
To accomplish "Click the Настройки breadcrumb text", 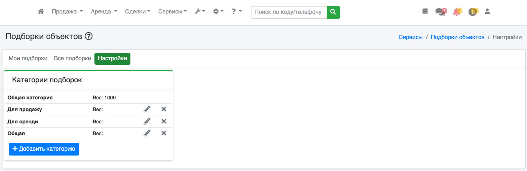I will pos(507,37).
